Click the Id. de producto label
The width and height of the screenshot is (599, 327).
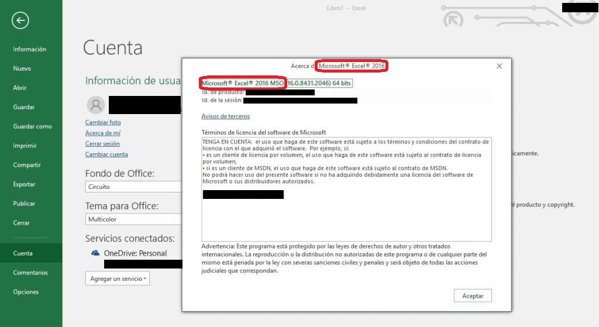tap(223, 92)
